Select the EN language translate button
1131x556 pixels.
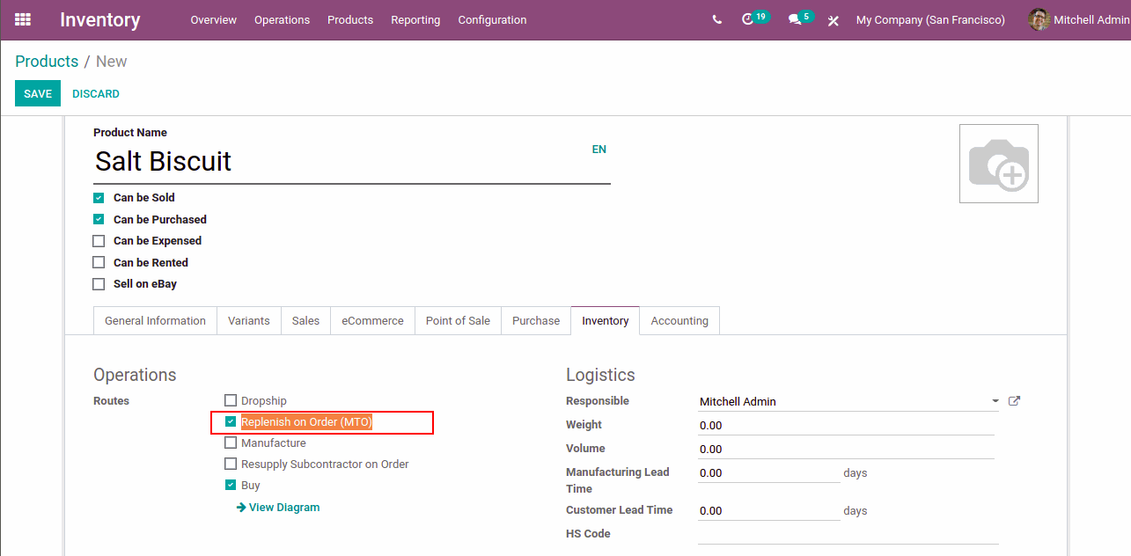pyautogui.click(x=599, y=150)
